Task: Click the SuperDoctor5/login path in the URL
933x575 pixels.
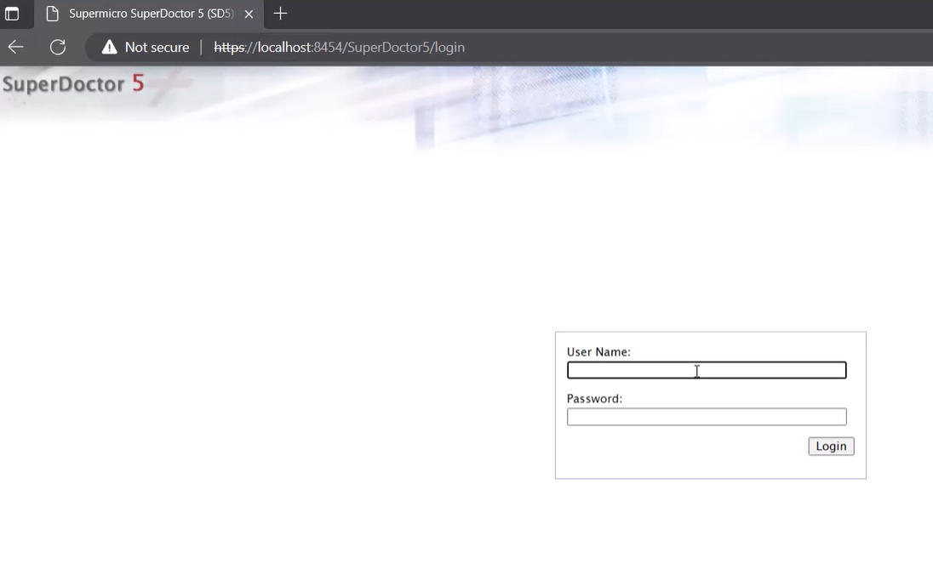Action: (405, 47)
